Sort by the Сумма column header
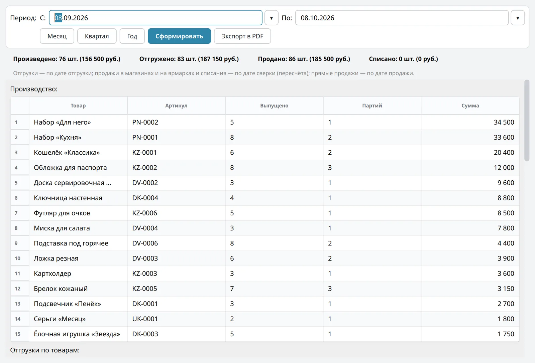Viewport: 535px width, 363px height. pyautogui.click(x=470, y=106)
